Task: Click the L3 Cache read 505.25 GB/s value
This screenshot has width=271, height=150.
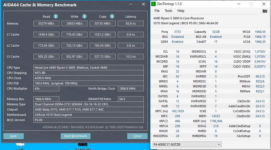Action: coord(46,57)
